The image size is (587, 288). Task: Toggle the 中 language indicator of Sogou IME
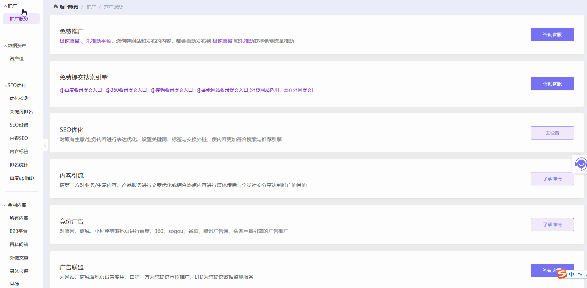(x=572, y=274)
